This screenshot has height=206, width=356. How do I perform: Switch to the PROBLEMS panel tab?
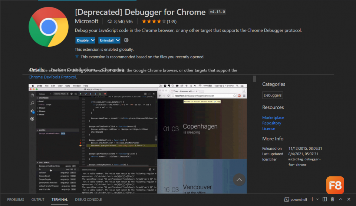16,199
